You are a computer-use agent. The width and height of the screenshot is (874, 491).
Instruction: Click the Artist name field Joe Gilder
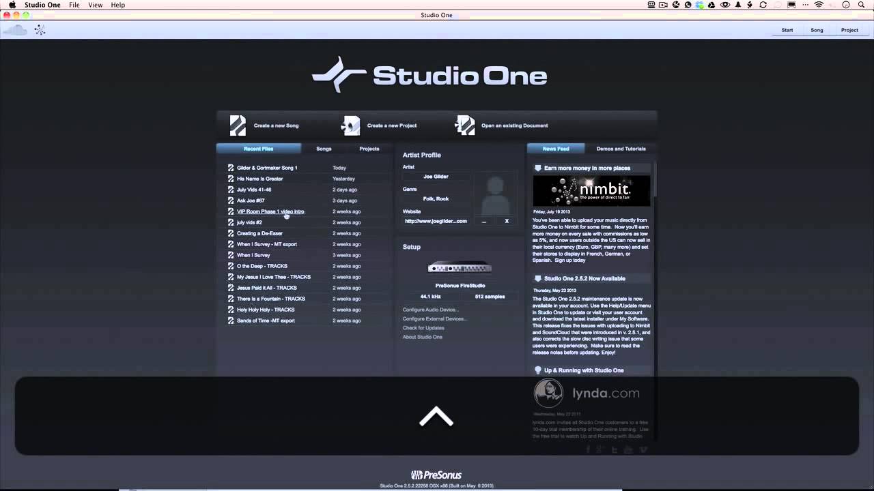coord(436,177)
